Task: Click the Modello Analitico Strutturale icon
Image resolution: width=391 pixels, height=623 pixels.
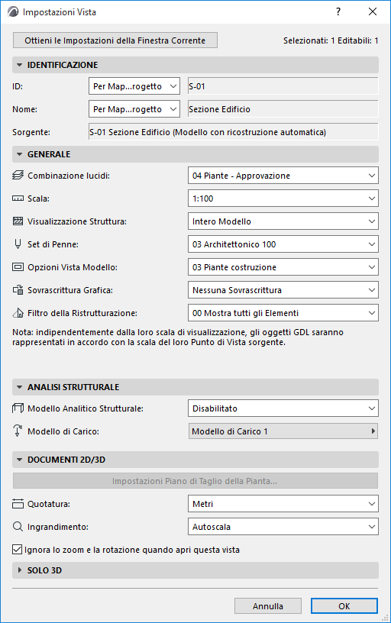Action: click(x=18, y=408)
